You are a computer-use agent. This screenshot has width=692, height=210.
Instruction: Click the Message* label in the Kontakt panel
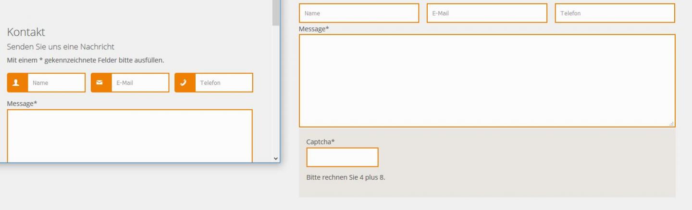click(22, 104)
